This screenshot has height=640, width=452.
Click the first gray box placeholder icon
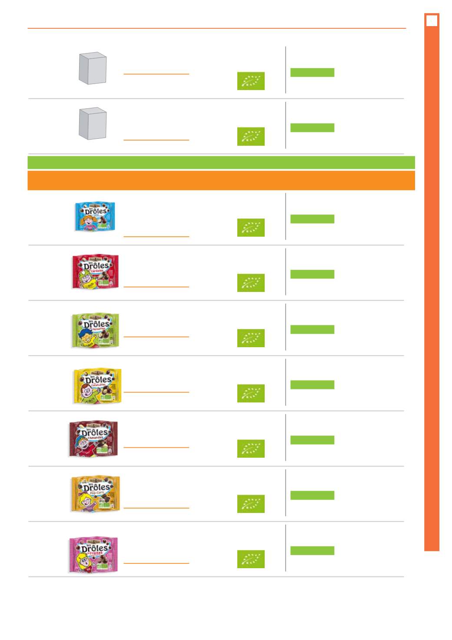[93, 68]
